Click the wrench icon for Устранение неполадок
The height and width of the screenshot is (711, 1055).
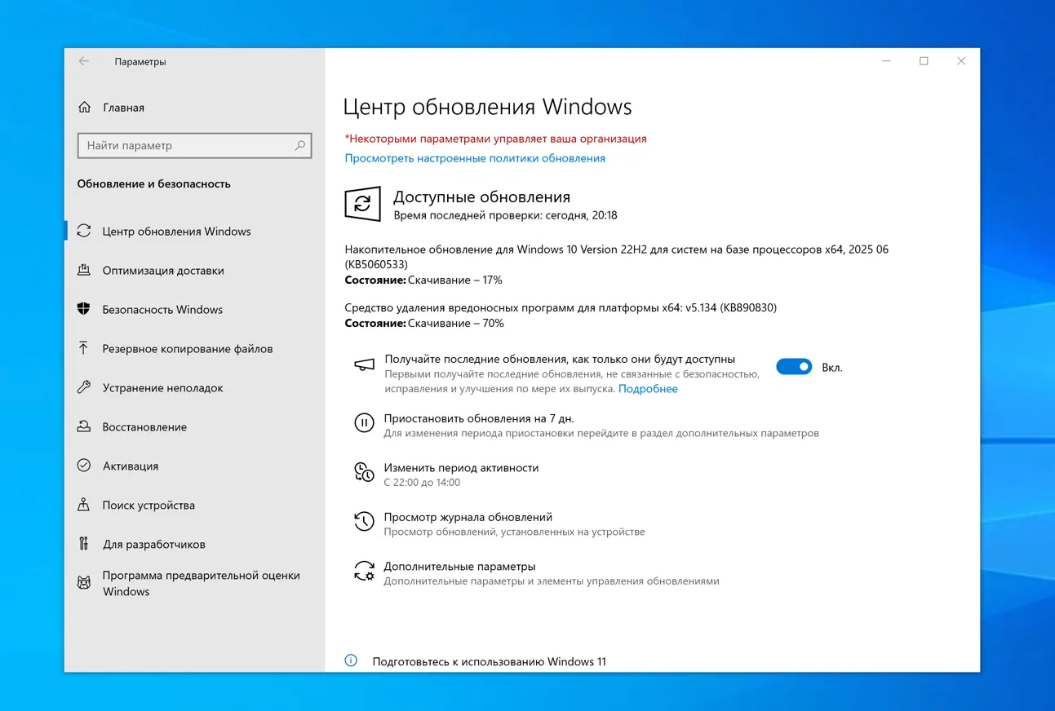[x=84, y=387]
